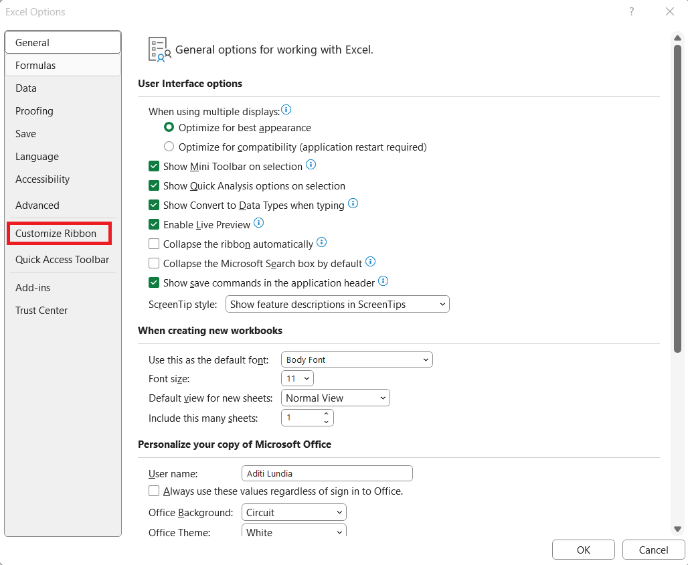
Task: Click info icon next to Mini Toolbar option
Action: point(311,165)
